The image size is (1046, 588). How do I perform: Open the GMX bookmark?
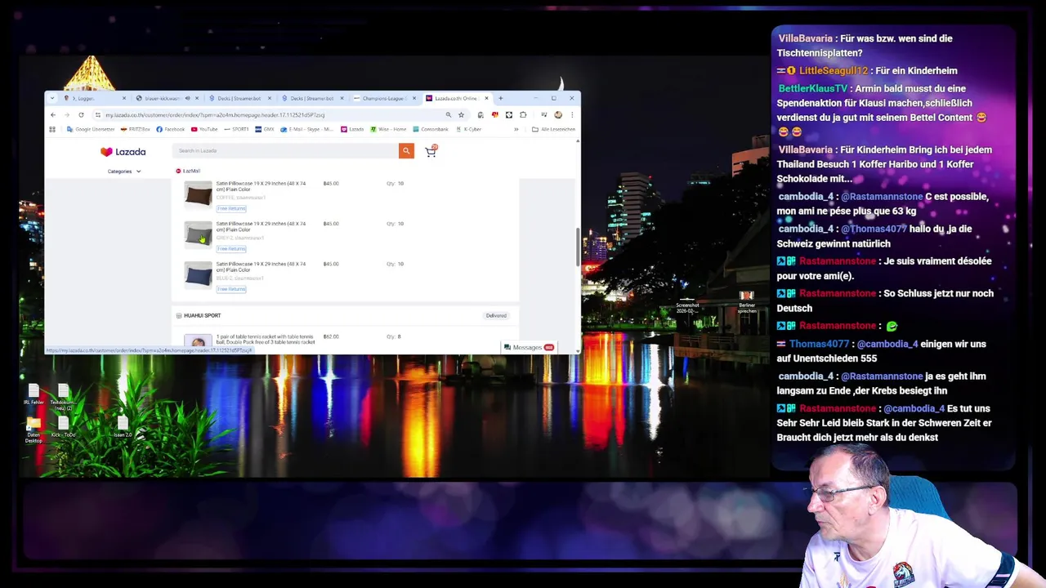(x=265, y=129)
